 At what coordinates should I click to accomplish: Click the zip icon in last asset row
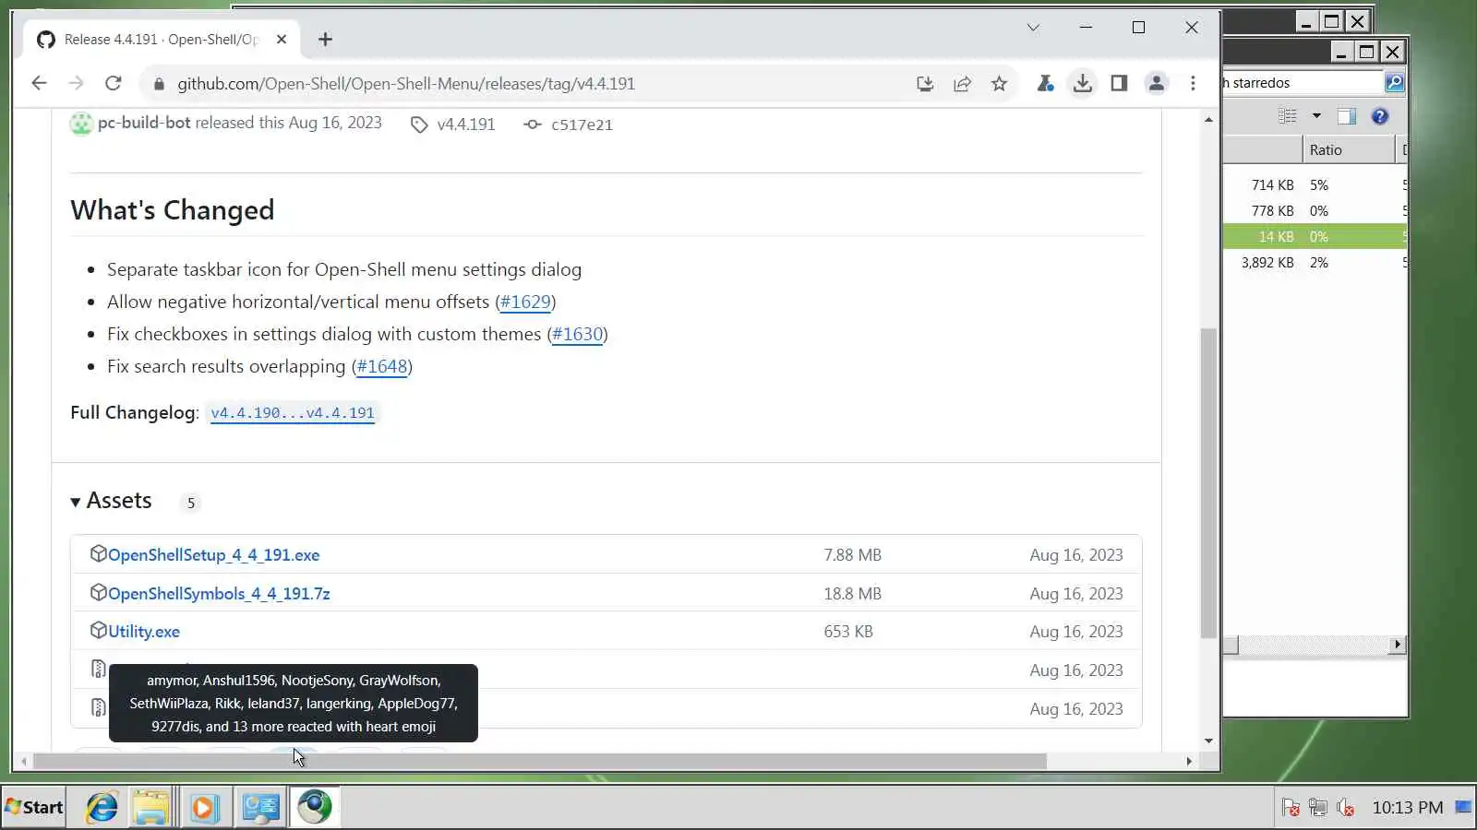click(98, 707)
